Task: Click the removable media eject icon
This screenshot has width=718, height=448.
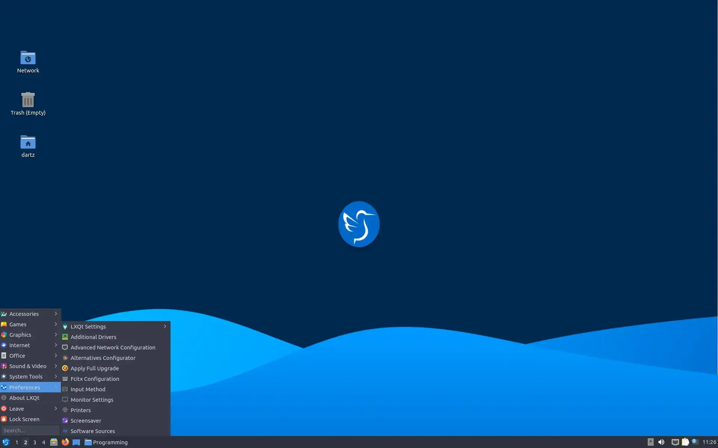Action: (650, 442)
